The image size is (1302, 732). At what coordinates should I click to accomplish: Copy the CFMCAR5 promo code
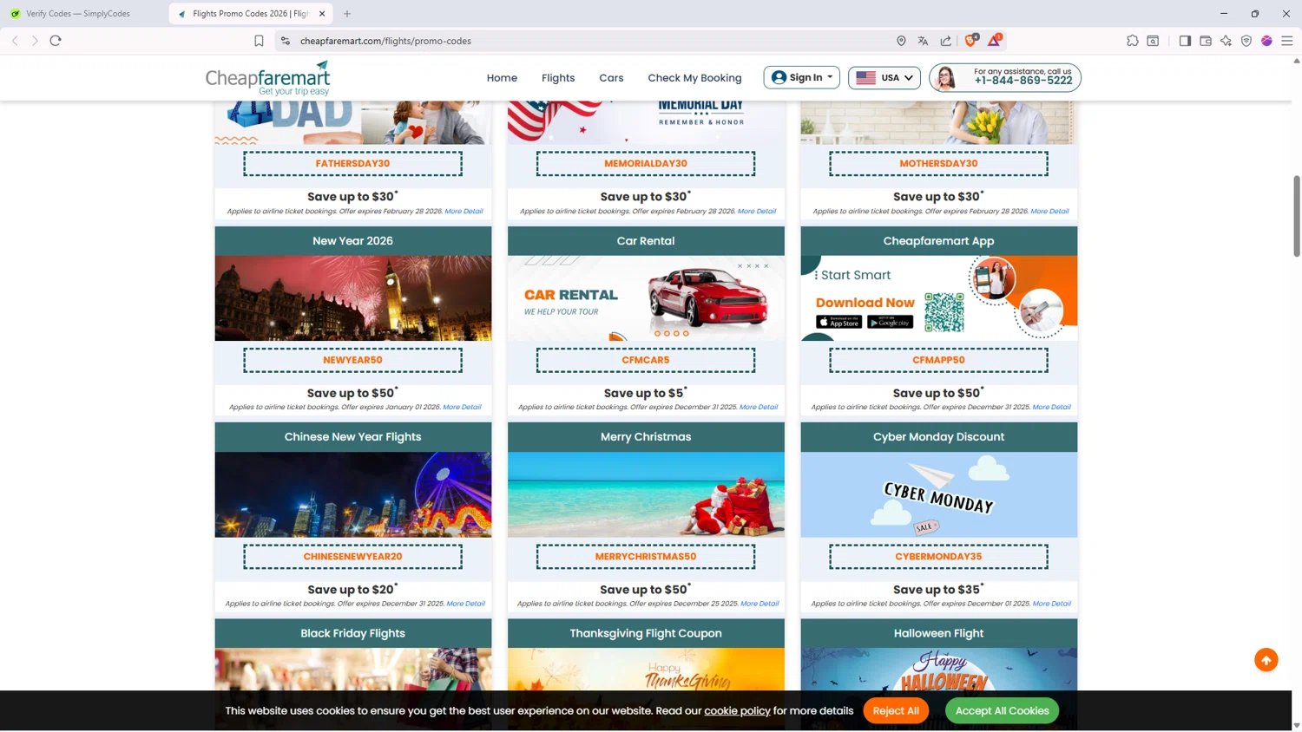(646, 360)
